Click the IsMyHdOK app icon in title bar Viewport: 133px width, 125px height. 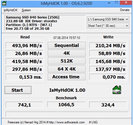[4, 3]
